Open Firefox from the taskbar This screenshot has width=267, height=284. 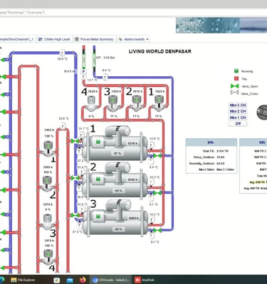click(83, 280)
